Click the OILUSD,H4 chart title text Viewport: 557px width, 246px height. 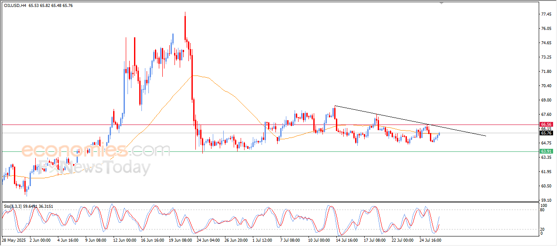[x=16, y=5]
